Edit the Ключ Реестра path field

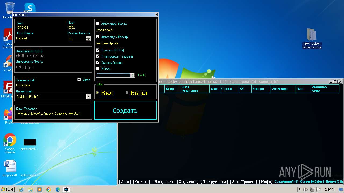pos(48,113)
